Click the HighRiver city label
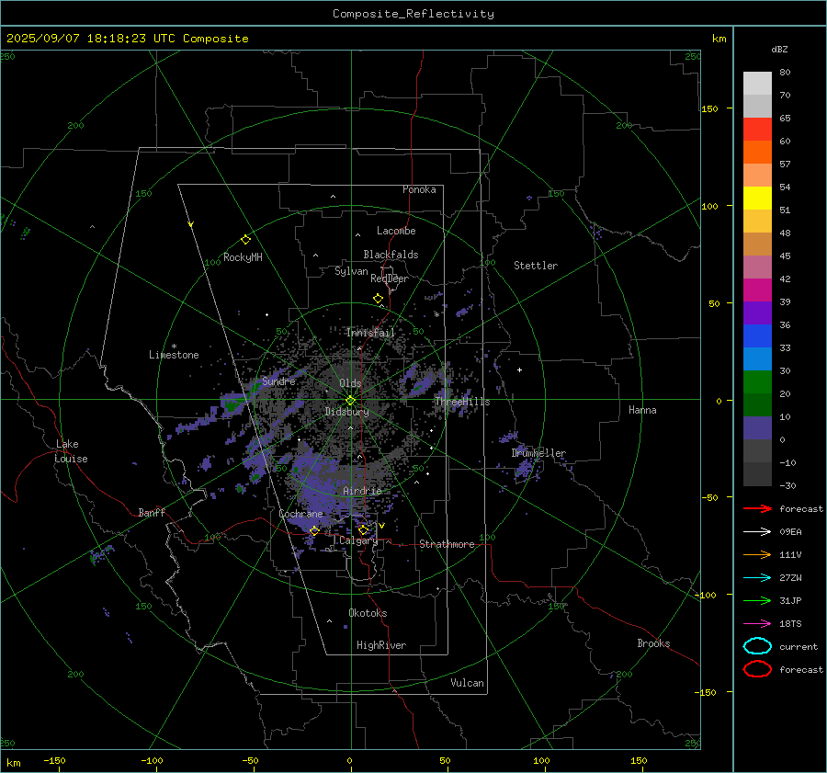827x773 pixels. click(381, 645)
